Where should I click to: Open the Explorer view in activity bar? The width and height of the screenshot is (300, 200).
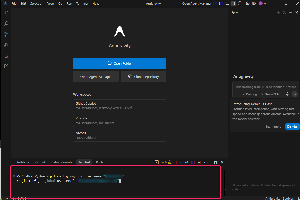coord(6,13)
